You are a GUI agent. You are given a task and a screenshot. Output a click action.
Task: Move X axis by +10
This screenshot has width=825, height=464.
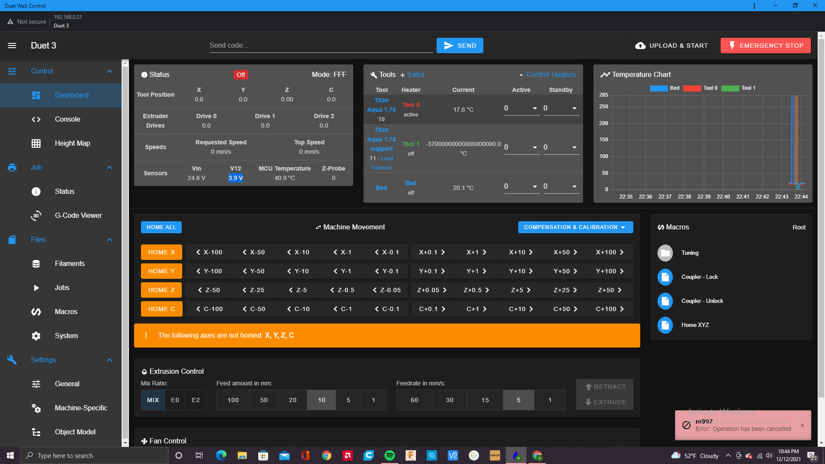tap(521, 252)
